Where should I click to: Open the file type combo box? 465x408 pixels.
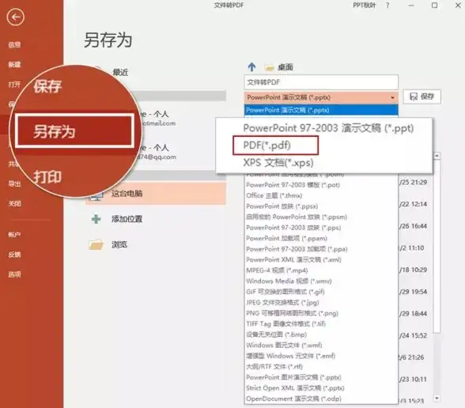(321, 97)
